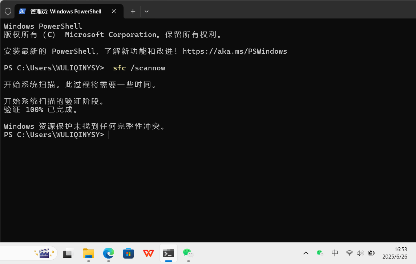Open WeChat from the taskbar
The width and height of the screenshot is (416, 264).
pos(188,253)
